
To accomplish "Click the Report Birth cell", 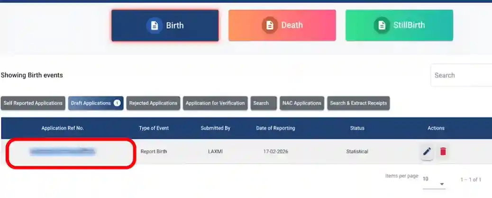I will pyautogui.click(x=154, y=152).
